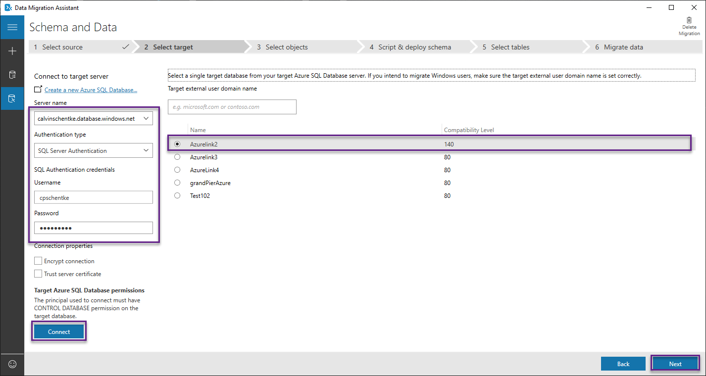Image resolution: width=706 pixels, height=376 pixels.
Task: Click the plus icon to create new project
Action: (12, 51)
